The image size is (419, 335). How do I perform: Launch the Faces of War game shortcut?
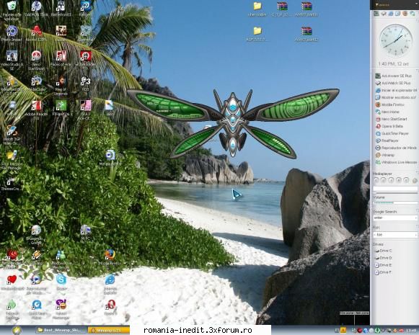[x=61, y=56]
